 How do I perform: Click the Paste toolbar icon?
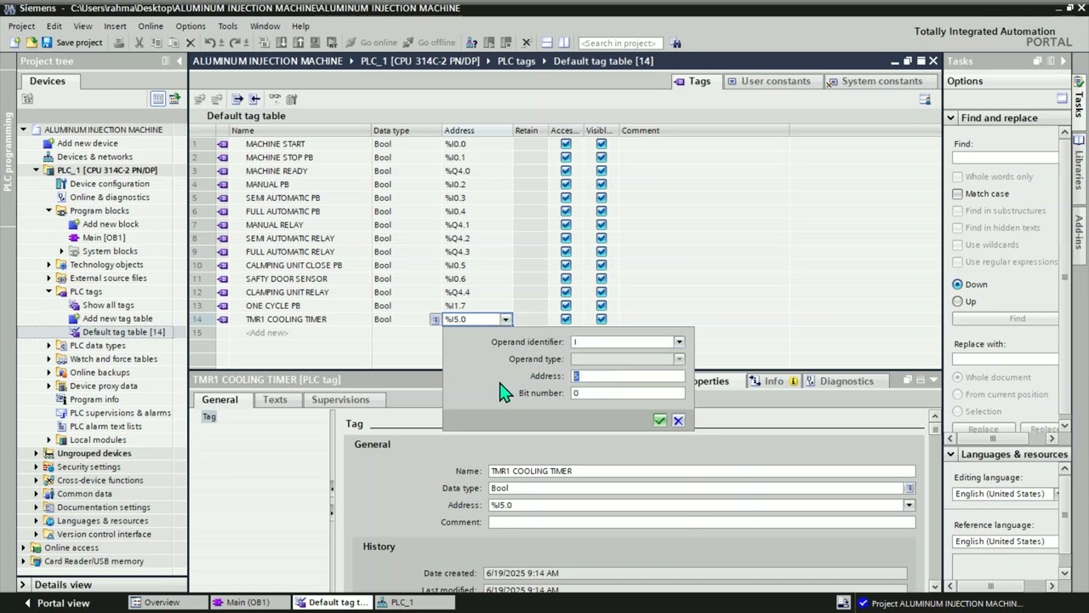coord(173,43)
